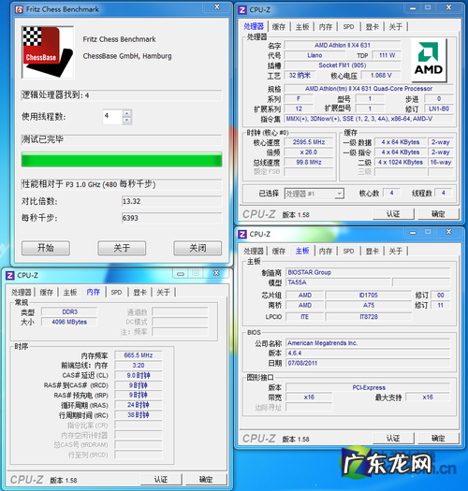The image size is (468, 491).
Task: Select 关于 tab in mainboard CPU-Z window
Action: (x=396, y=252)
